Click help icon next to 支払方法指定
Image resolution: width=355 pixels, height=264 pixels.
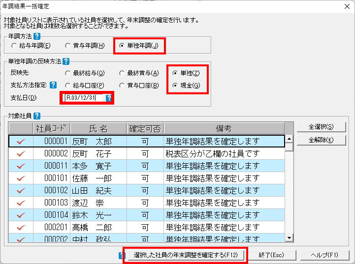pyautogui.click(x=53, y=85)
